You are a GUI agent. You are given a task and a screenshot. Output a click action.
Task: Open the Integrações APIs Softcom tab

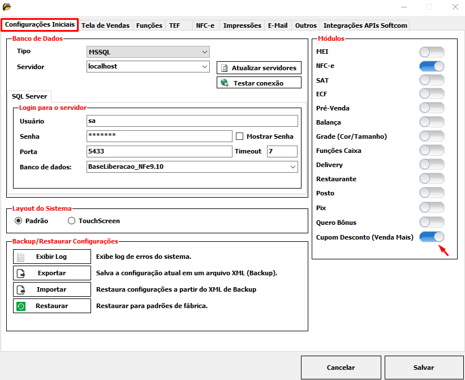[364, 25]
